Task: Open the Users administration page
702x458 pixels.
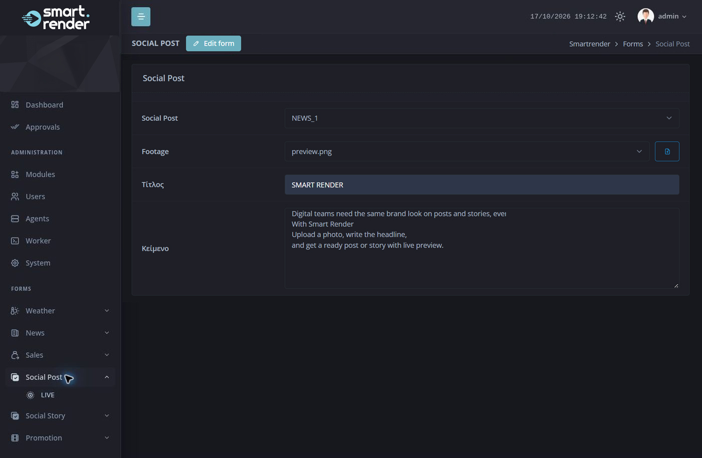Action: coord(60,196)
